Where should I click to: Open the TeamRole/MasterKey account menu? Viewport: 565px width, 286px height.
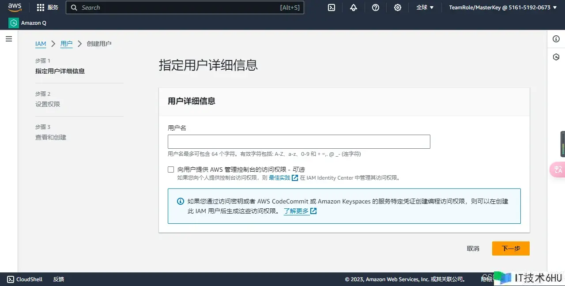(x=503, y=8)
